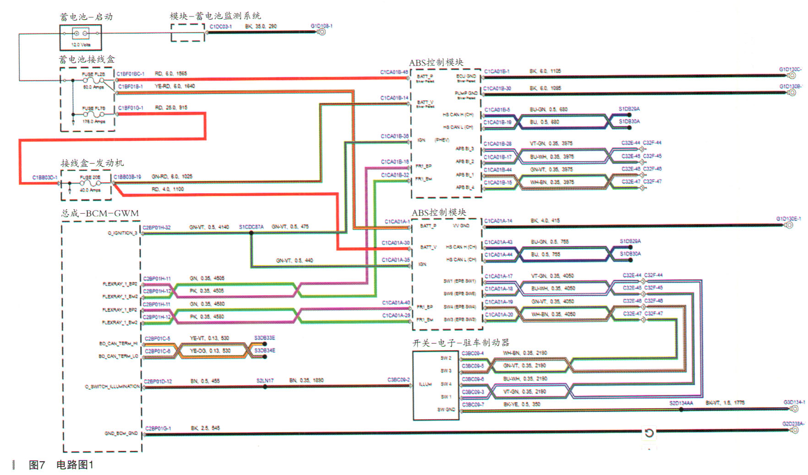Click wire label BK, 4.0, 415
Image resolution: width=808 pixels, height=475 pixels.
click(546, 221)
